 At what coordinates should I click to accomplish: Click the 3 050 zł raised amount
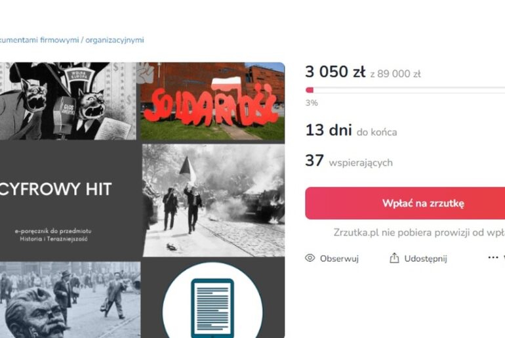coord(335,72)
